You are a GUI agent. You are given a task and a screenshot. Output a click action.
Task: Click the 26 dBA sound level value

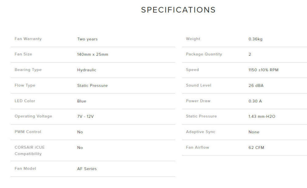(256, 86)
